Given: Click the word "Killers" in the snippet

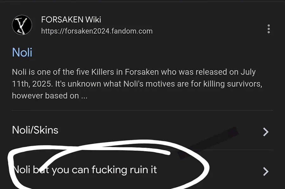Looking at the screenshot, I should 103,72.
